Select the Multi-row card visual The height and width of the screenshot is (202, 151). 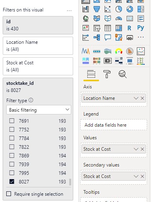pos(141,19)
